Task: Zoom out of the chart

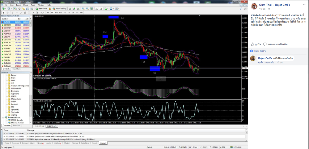Action: click(x=87, y=9)
